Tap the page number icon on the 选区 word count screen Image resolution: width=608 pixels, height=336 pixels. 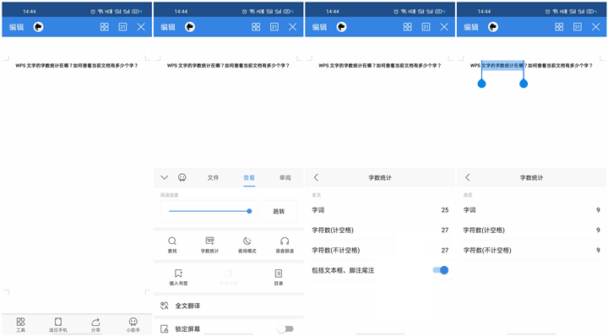578,27
